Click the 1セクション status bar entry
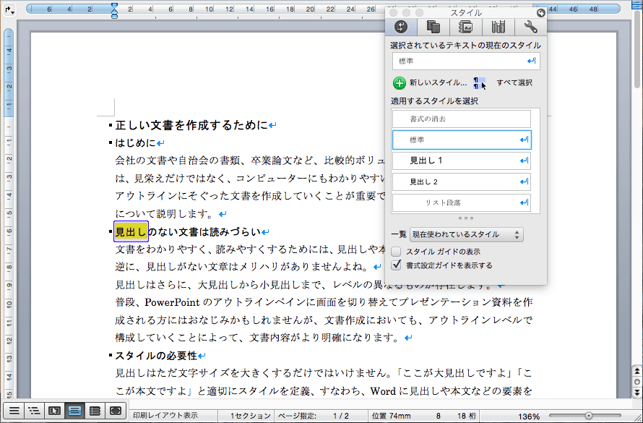The height and width of the screenshot is (423, 643). point(250,416)
